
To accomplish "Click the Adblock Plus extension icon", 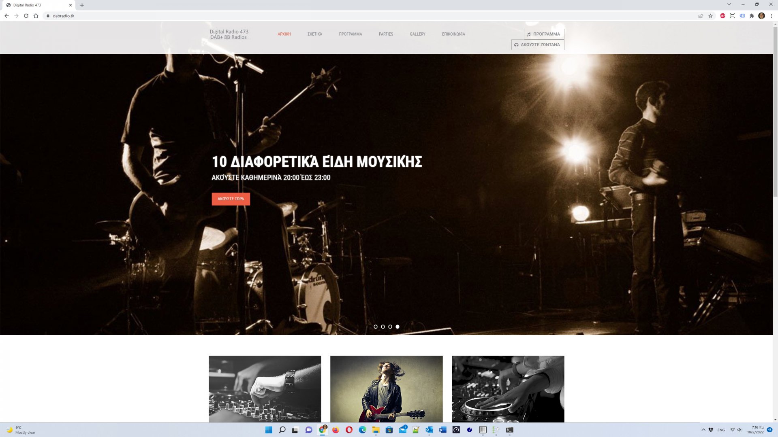I will (722, 16).
